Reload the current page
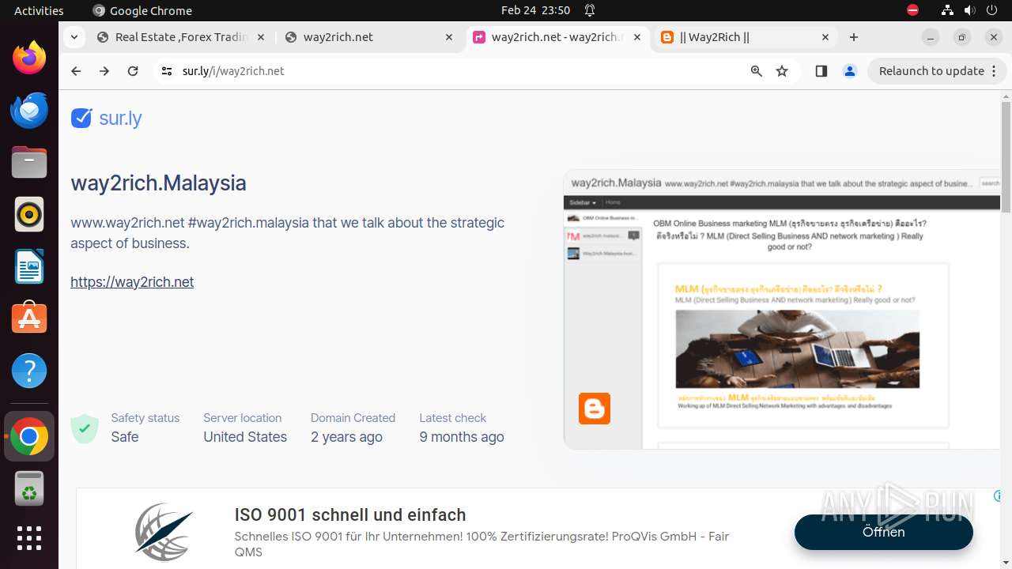This screenshot has width=1012, height=569. [133, 71]
